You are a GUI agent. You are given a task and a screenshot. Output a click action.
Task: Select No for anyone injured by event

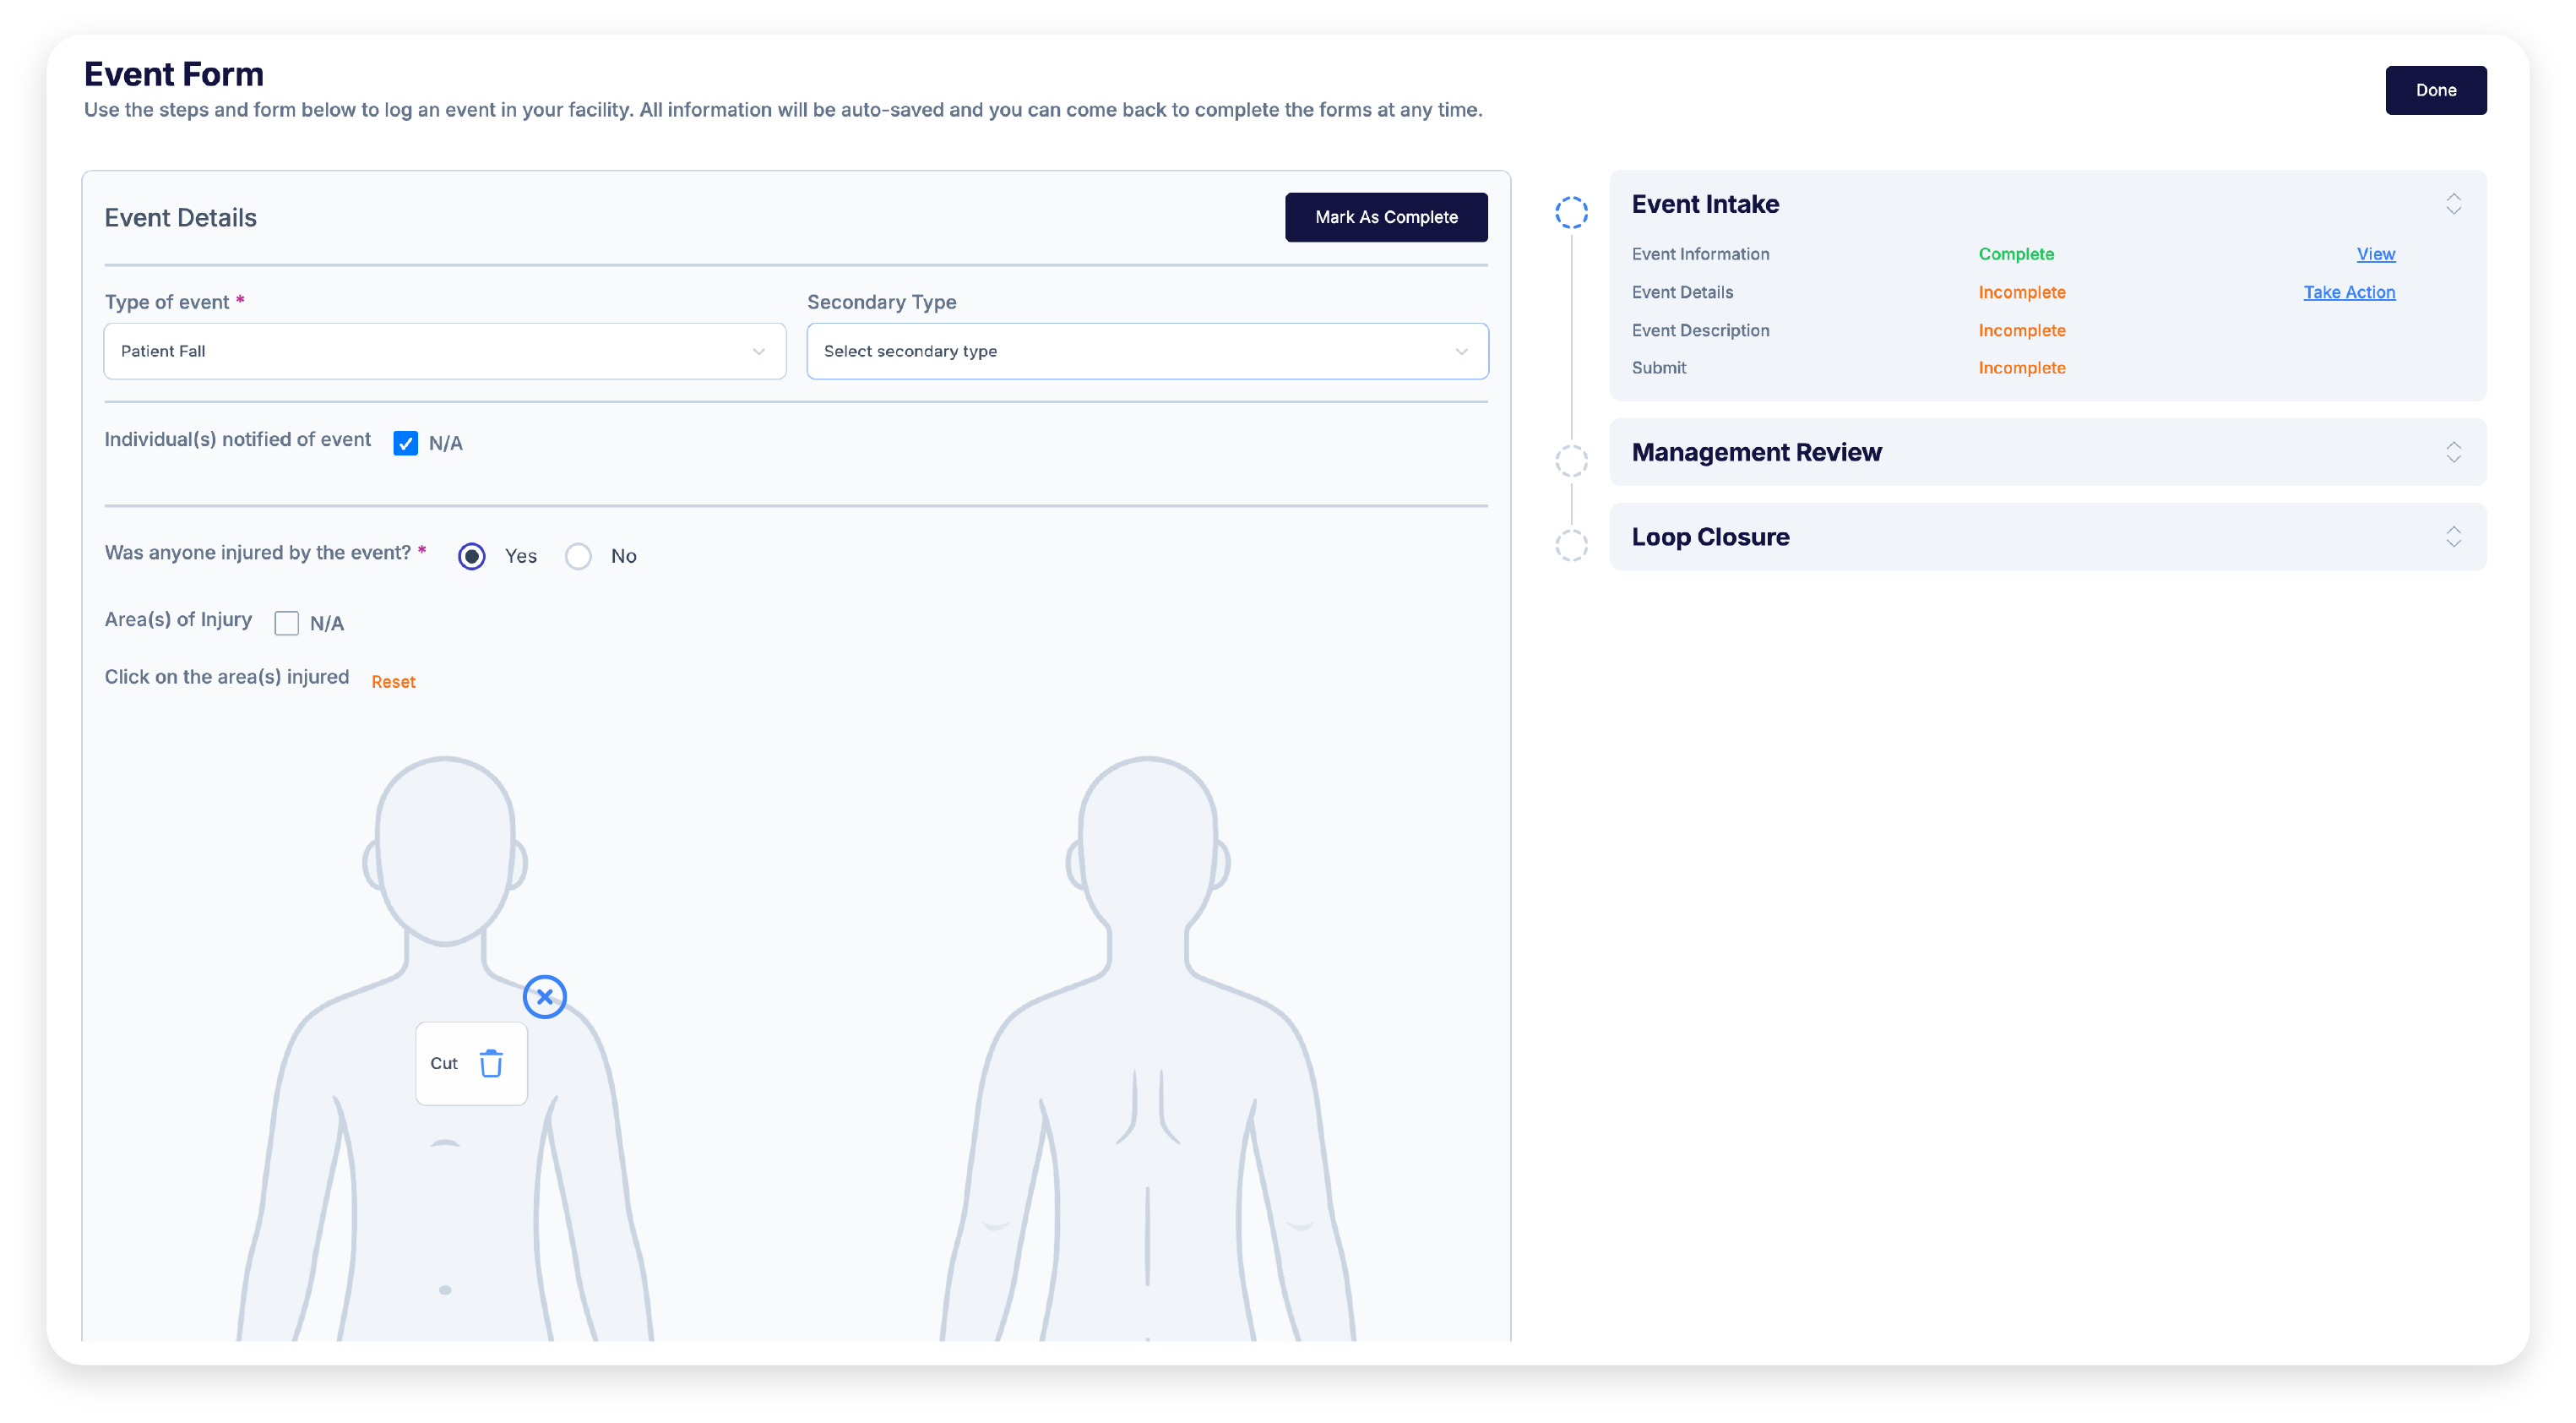pos(578,555)
